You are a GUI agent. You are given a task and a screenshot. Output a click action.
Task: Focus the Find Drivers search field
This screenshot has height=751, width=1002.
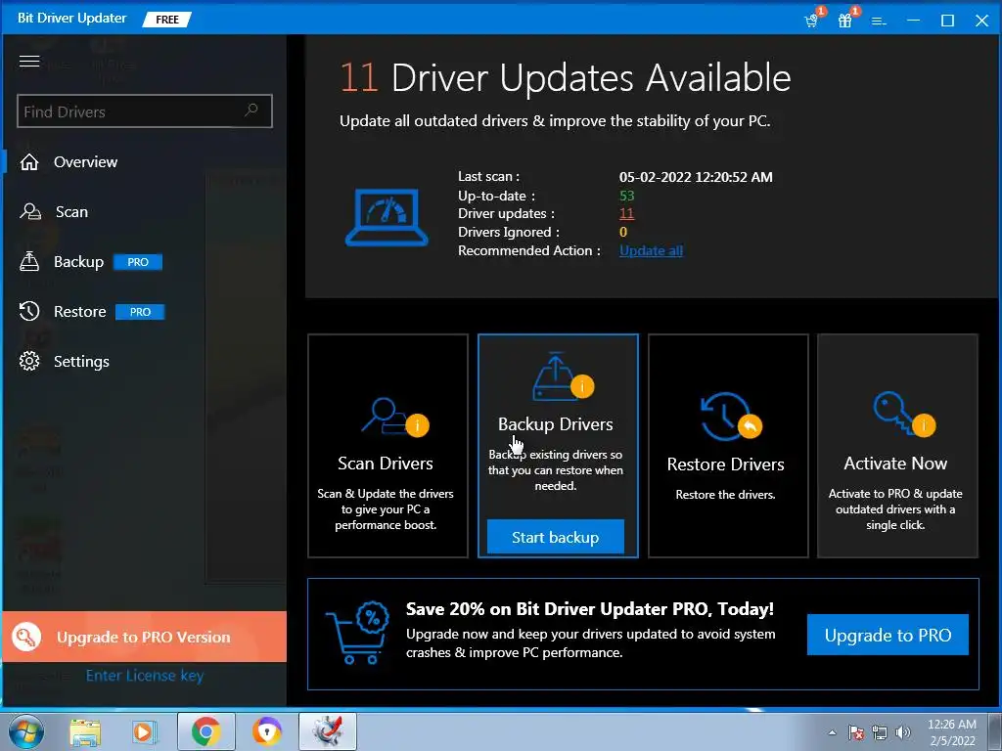coord(145,111)
